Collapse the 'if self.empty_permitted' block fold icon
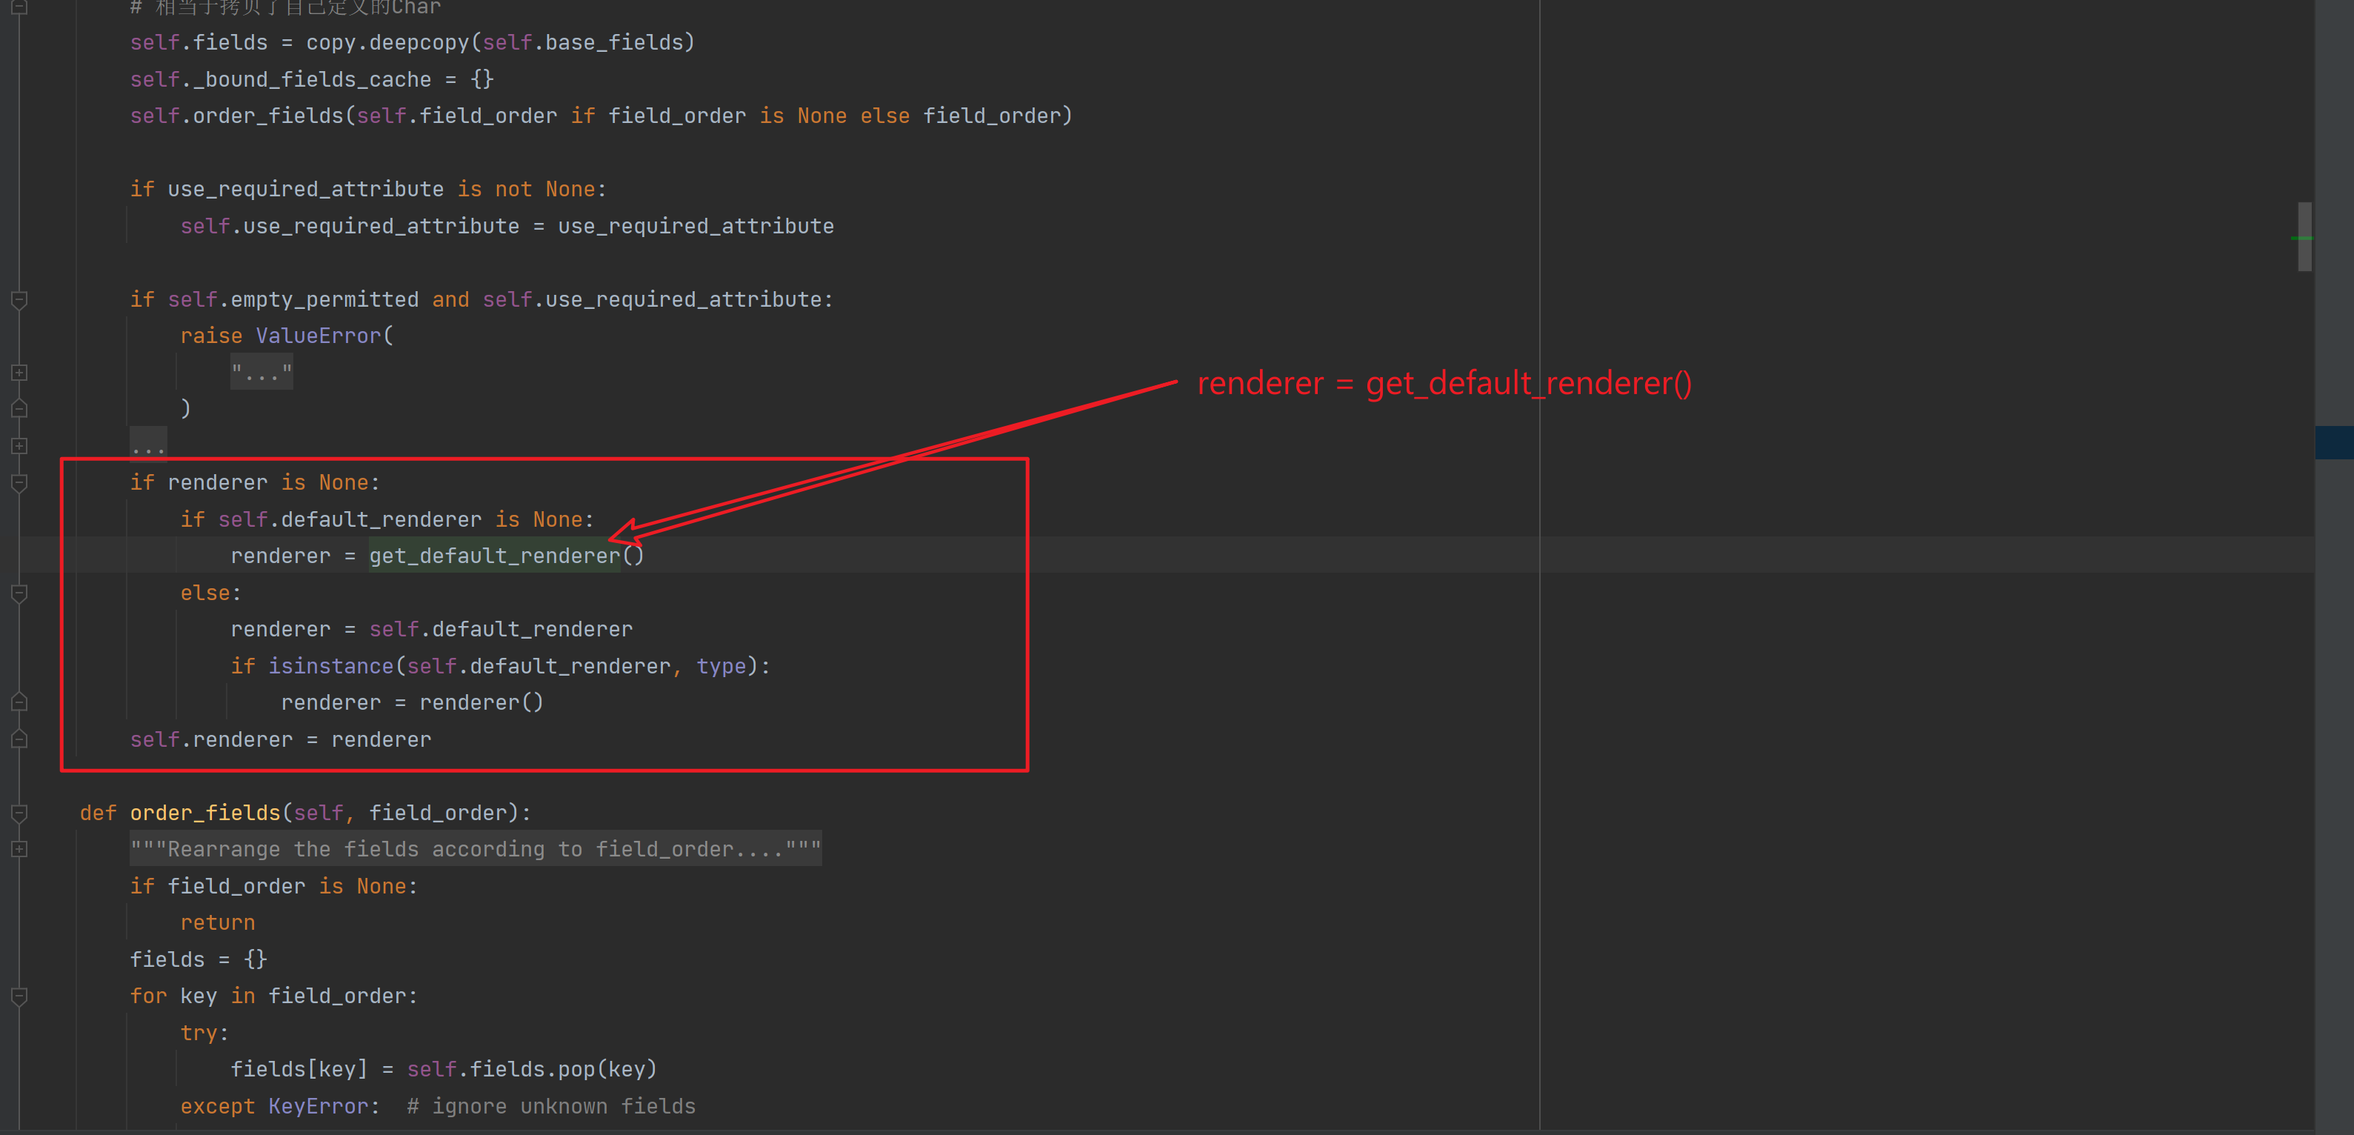 (19, 300)
